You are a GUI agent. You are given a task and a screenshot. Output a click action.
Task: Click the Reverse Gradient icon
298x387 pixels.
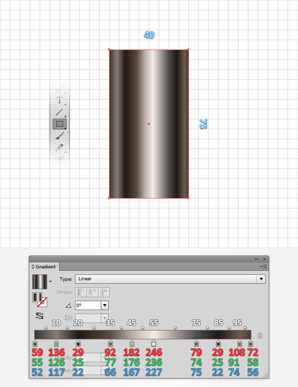pyautogui.click(x=40, y=316)
